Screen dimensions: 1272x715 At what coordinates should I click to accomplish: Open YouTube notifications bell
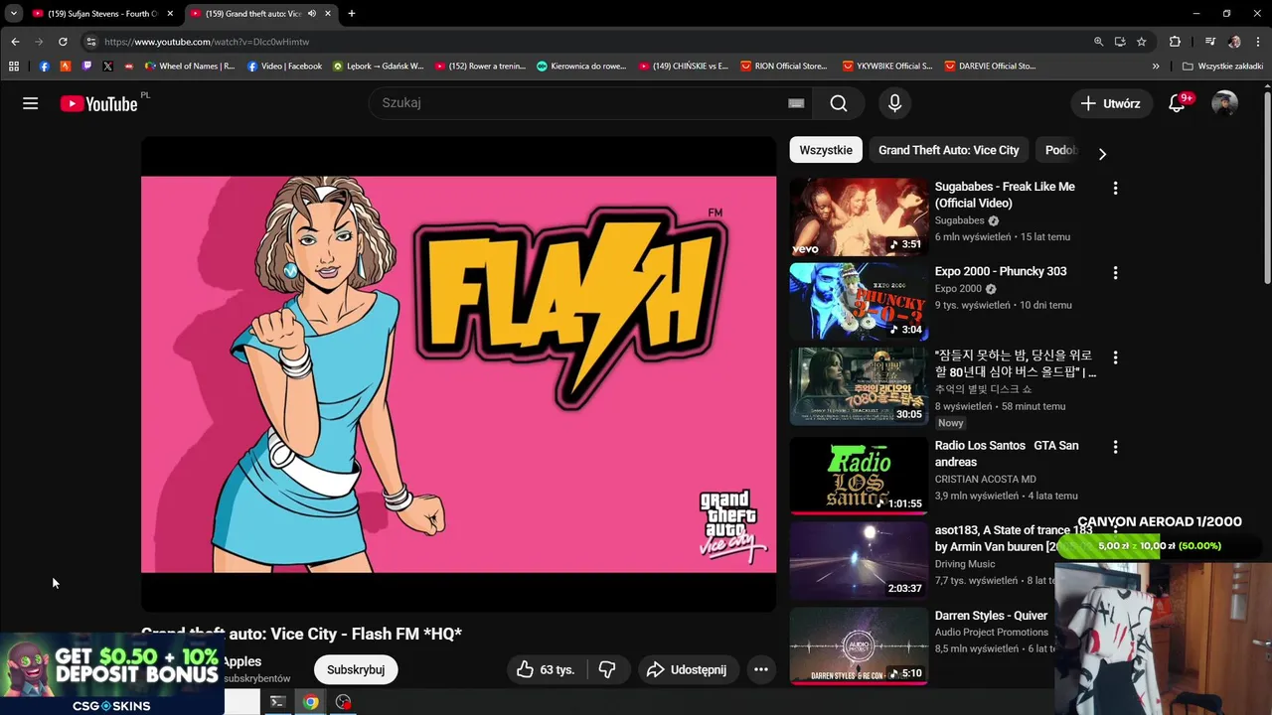click(1177, 103)
